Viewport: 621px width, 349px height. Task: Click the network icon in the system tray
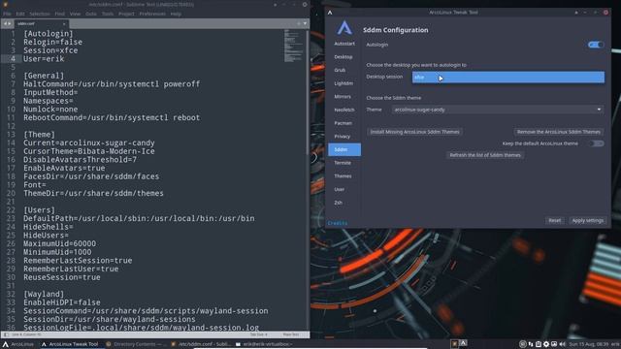click(531, 344)
